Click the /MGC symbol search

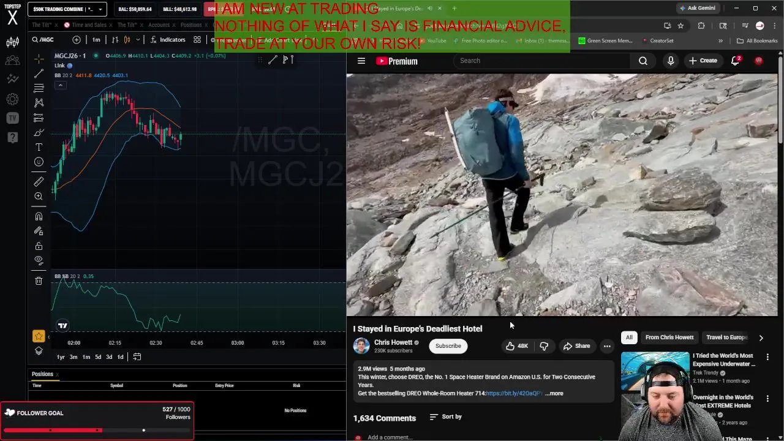tap(44, 40)
